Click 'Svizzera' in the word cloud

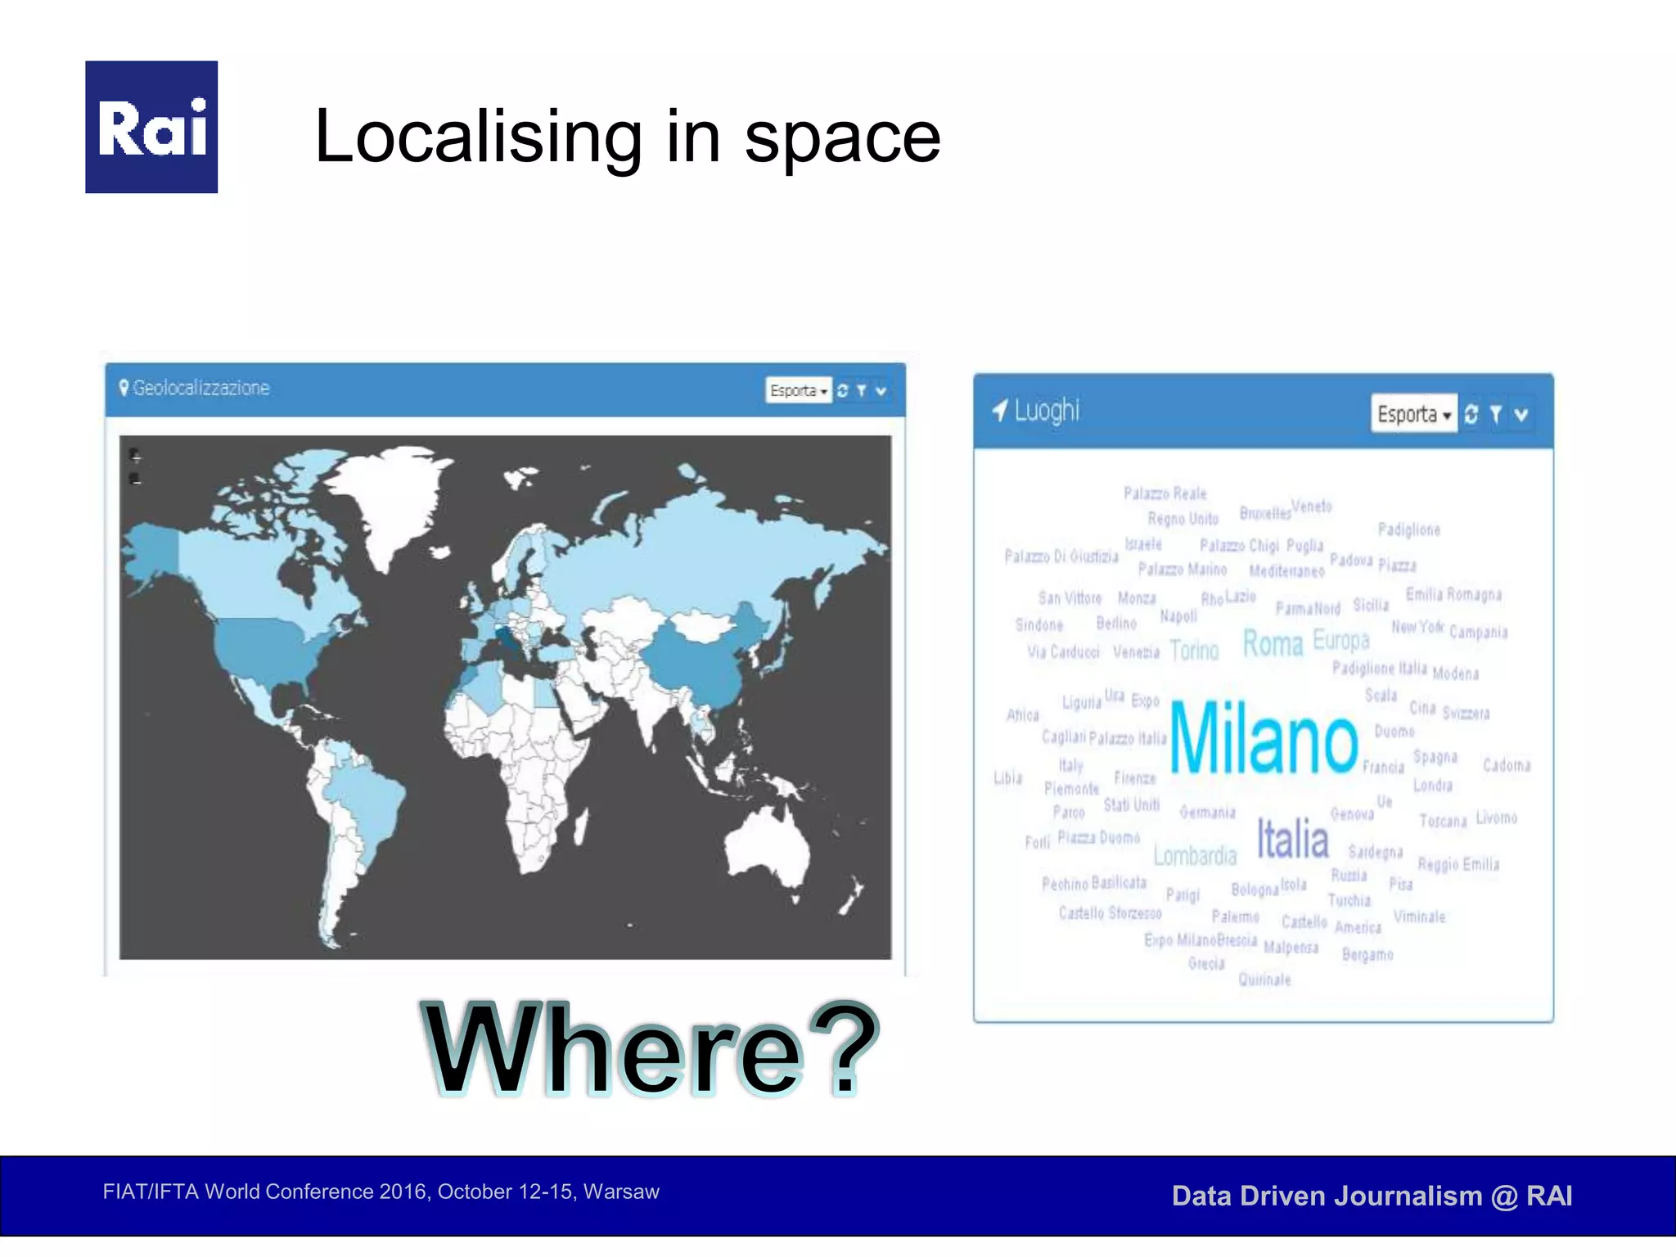pos(1466,713)
